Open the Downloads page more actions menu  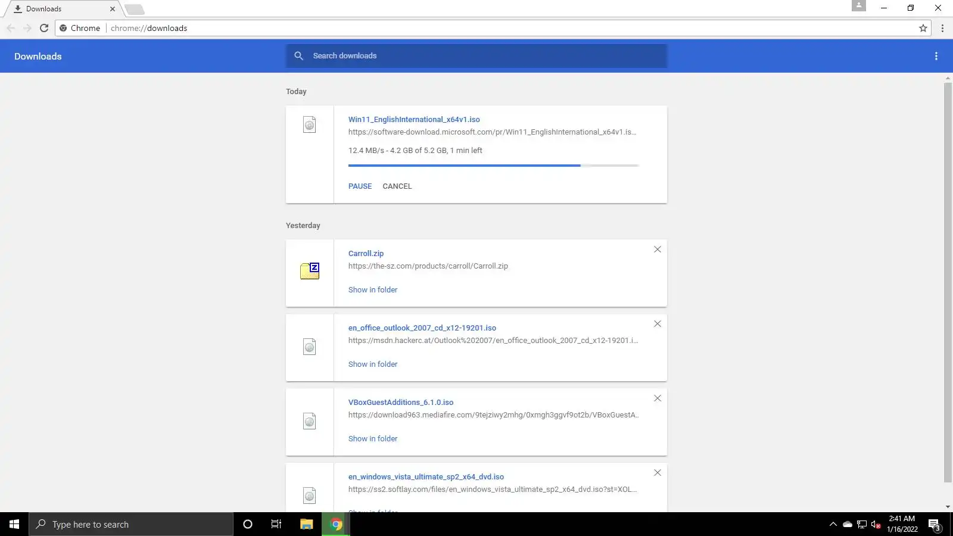[x=936, y=56]
